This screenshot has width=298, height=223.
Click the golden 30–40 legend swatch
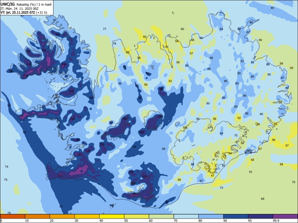(87, 216)
